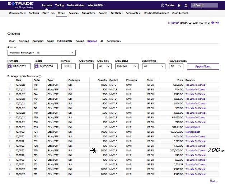Open the Trading top menu

pyautogui.click(x=60, y=5)
